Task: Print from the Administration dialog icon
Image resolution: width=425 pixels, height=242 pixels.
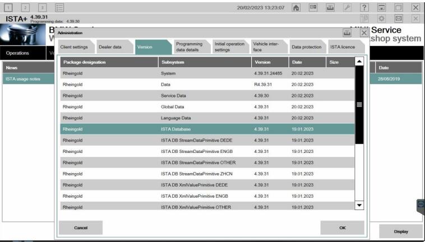Action: pyautogui.click(x=347, y=33)
